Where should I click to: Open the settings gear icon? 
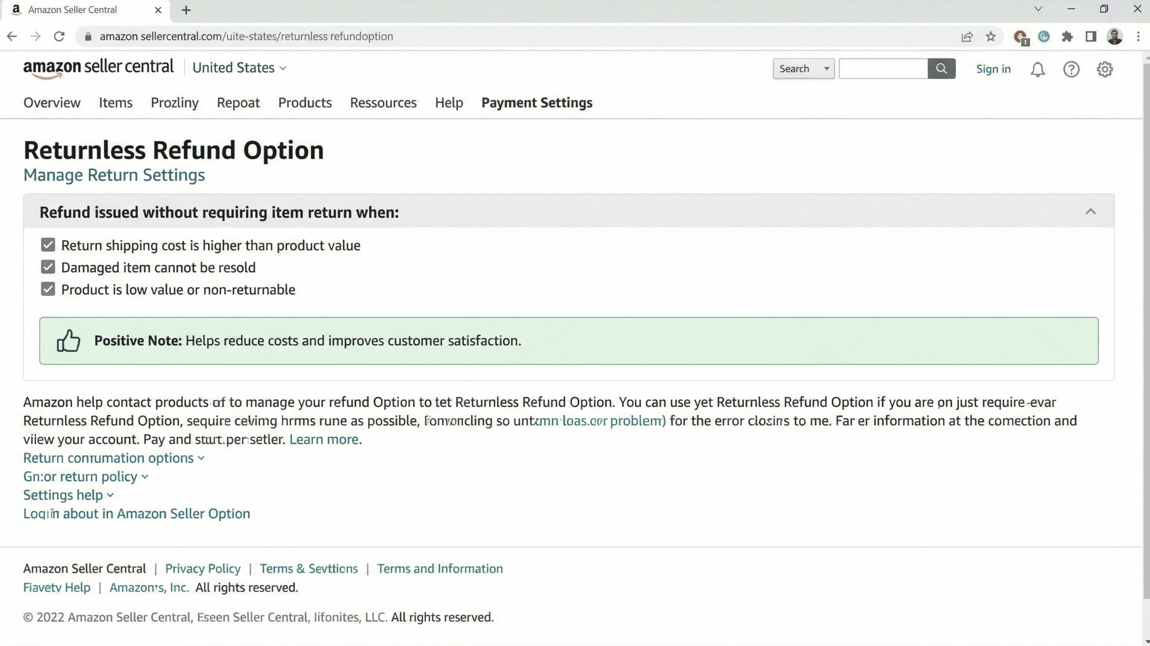tap(1104, 69)
